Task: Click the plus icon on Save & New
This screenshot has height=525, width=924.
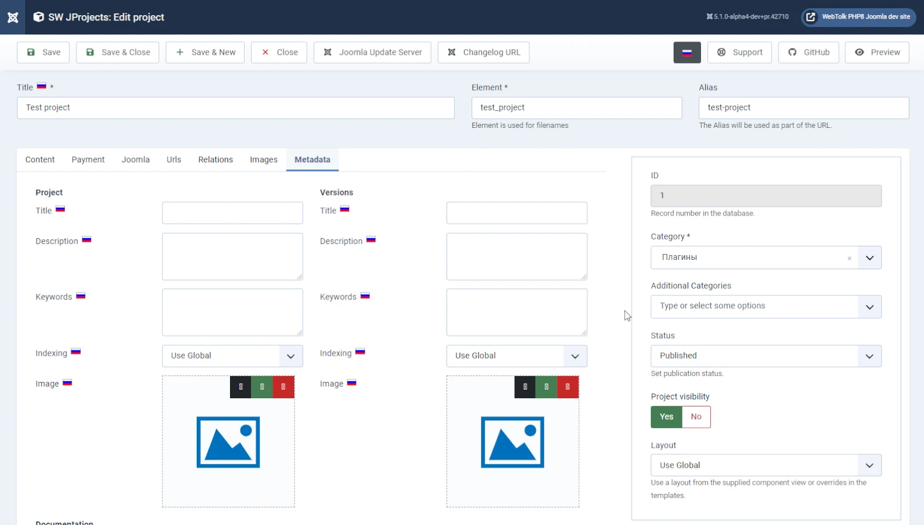Action: 180,52
